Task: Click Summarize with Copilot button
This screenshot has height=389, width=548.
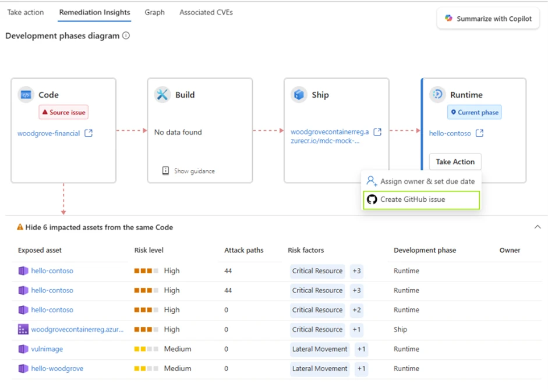Action: (487, 19)
